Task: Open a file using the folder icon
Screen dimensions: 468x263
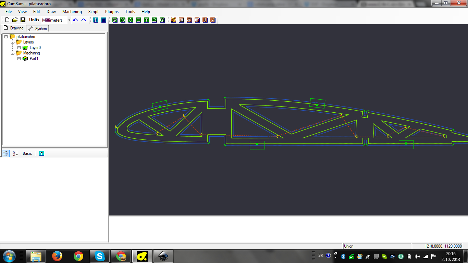Action: pos(15,20)
